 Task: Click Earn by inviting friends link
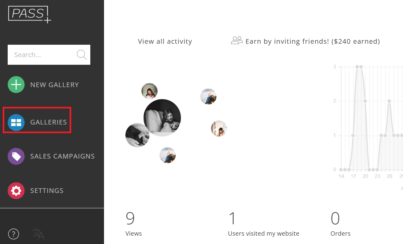(x=312, y=41)
